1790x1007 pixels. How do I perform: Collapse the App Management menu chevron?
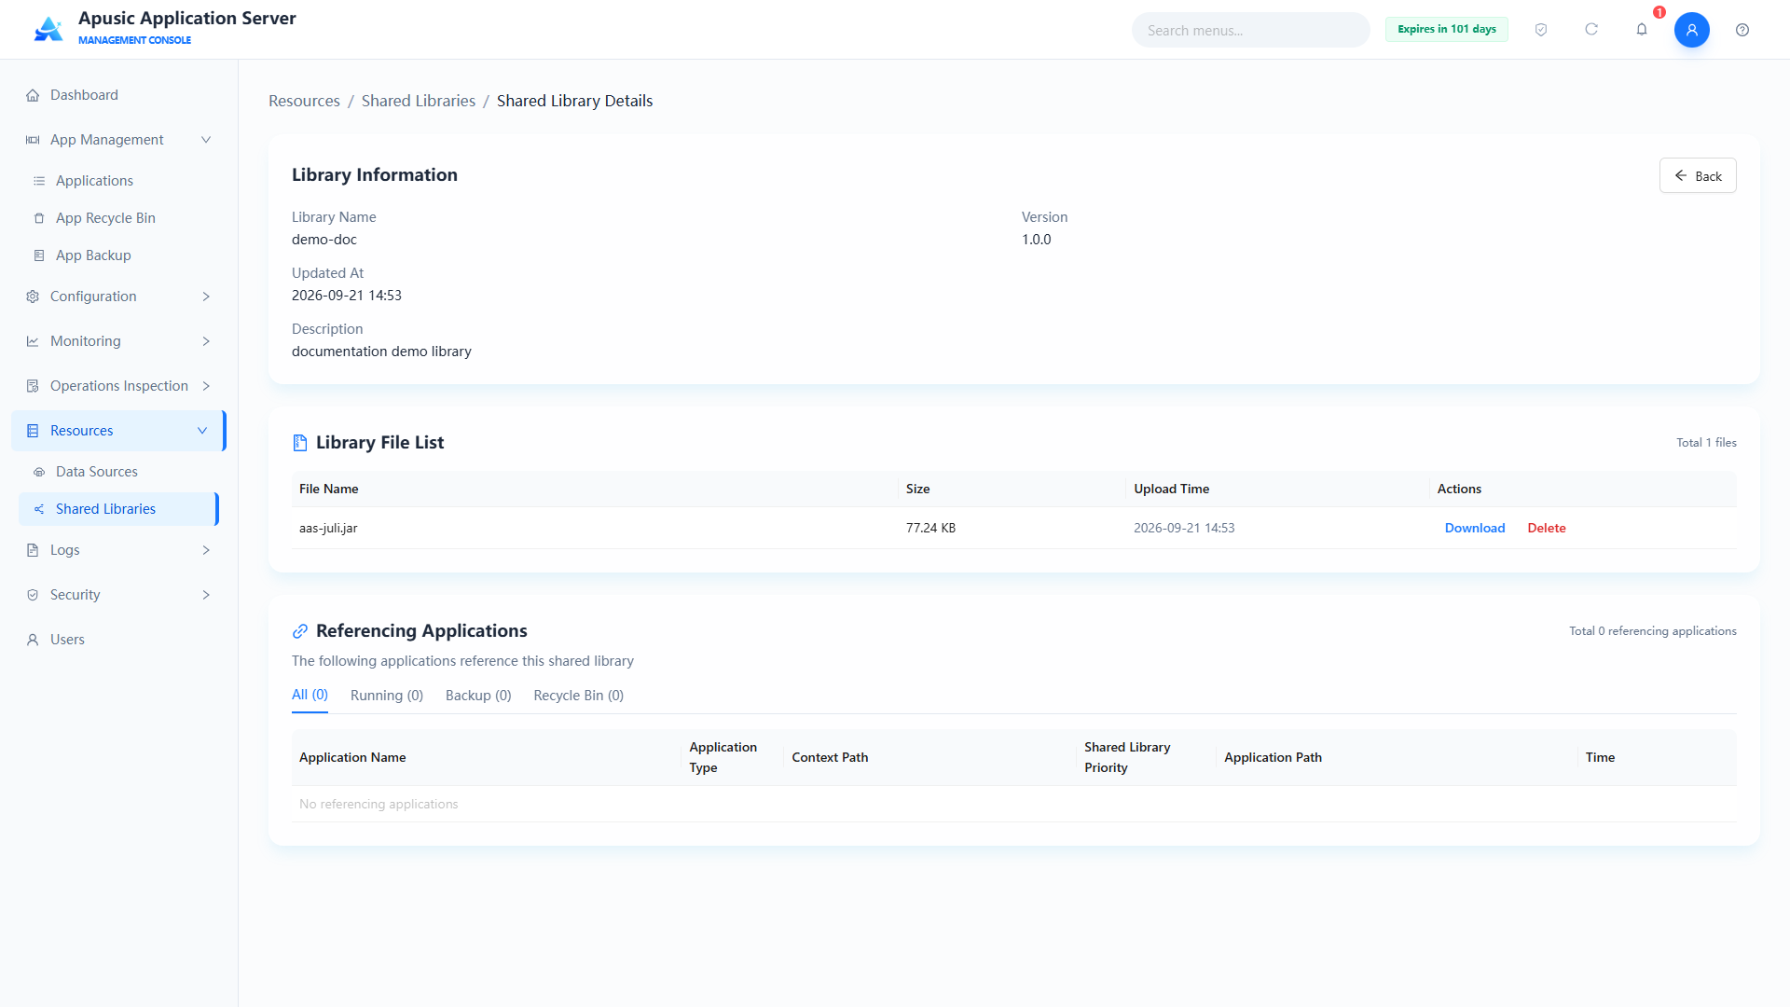[x=206, y=140]
